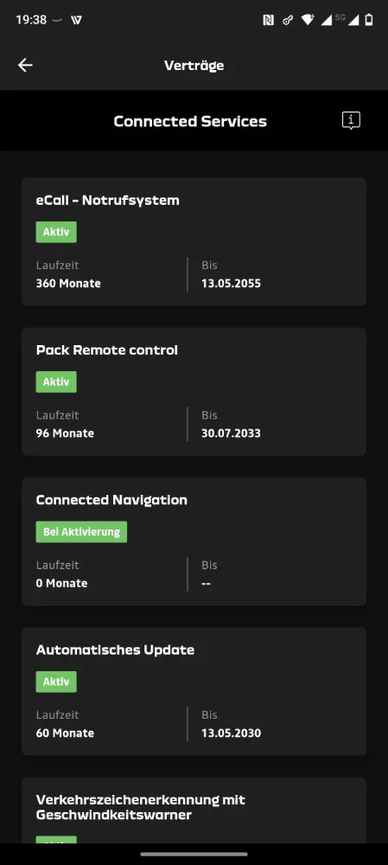The height and width of the screenshot is (865, 388).
Task: Open the eCall - Notrufsystem card
Action: click(x=194, y=241)
